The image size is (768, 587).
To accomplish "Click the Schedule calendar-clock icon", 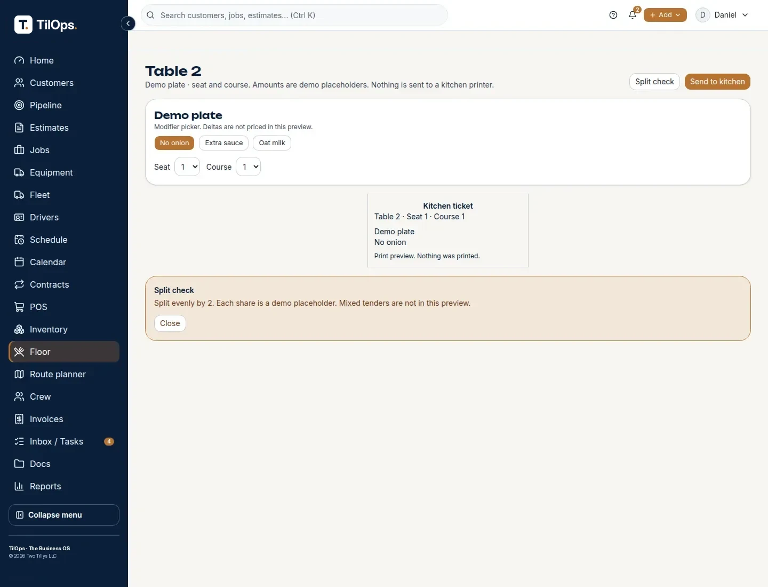I will point(19,240).
